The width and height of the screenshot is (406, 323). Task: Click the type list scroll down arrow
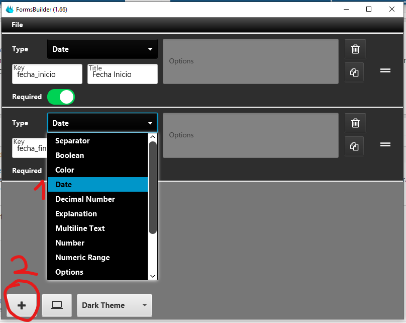153,276
